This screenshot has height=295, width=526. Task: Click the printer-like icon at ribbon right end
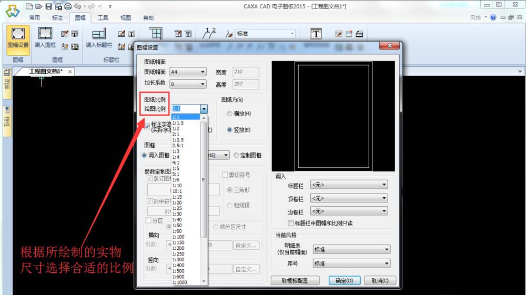click(359, 34)
